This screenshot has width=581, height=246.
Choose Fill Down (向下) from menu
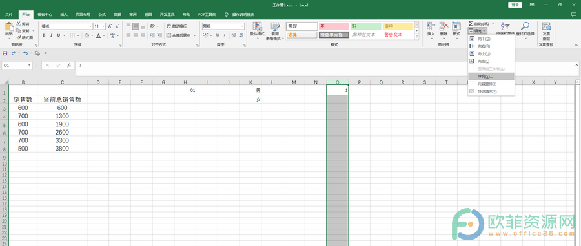point(491,39)
